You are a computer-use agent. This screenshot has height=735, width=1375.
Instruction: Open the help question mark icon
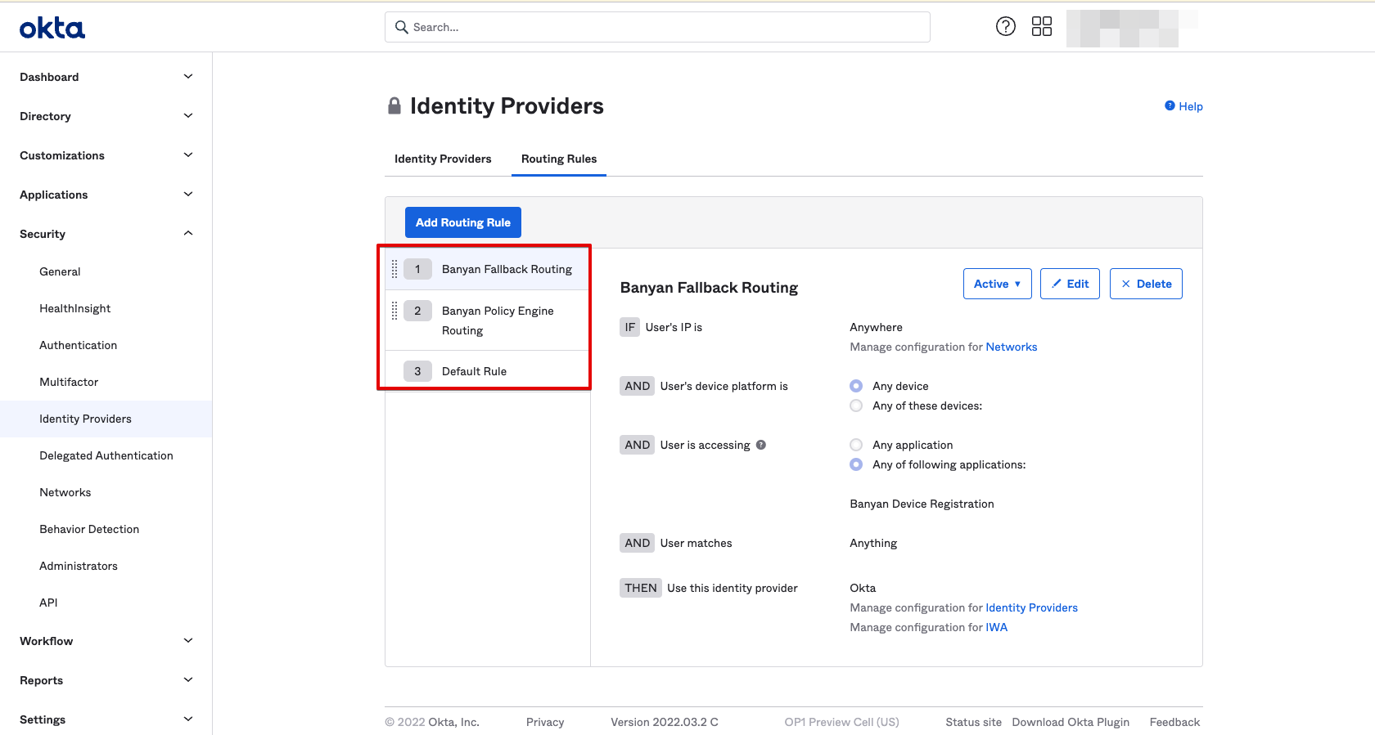pyautogui.click(x=1005, y=27)
